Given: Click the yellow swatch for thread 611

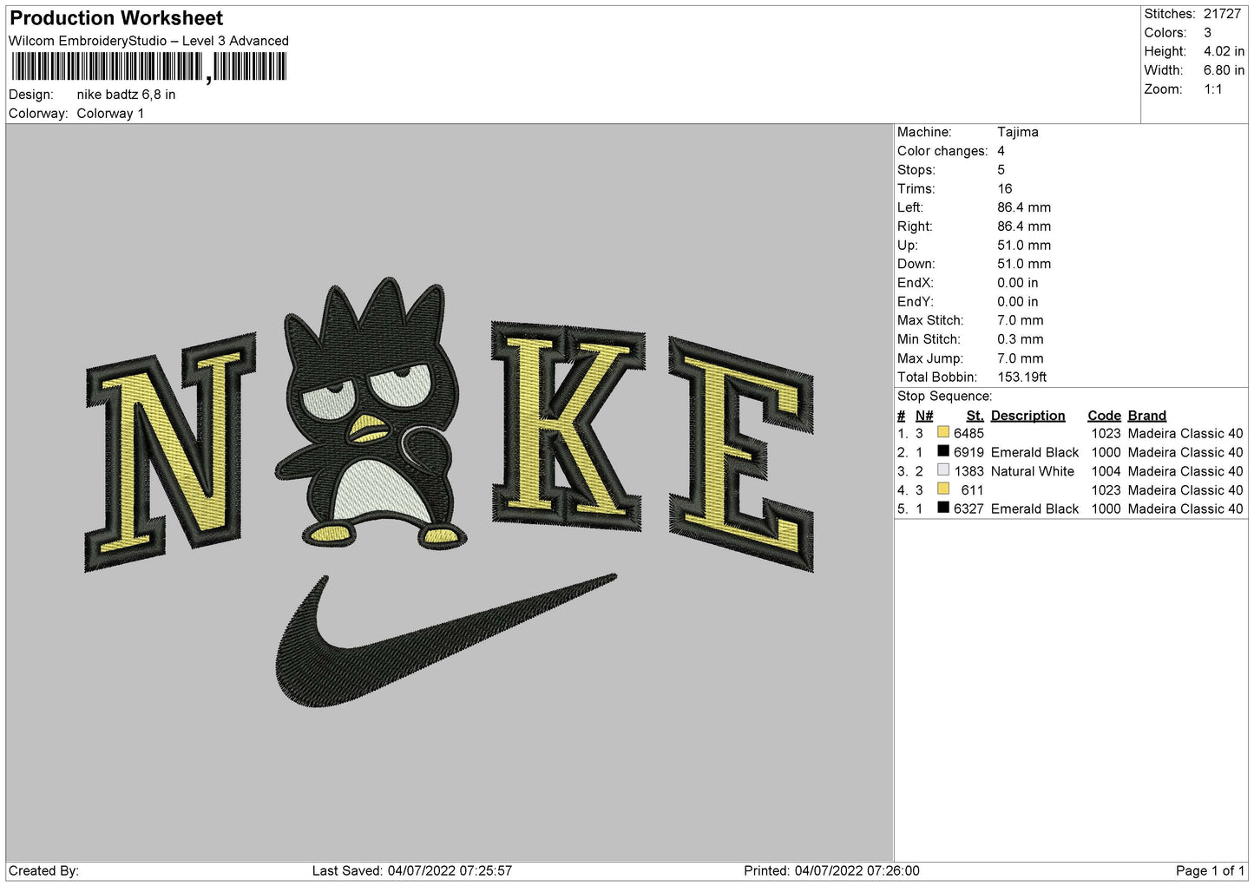Looking at the screenshot, I should click(x=943, y=489).
